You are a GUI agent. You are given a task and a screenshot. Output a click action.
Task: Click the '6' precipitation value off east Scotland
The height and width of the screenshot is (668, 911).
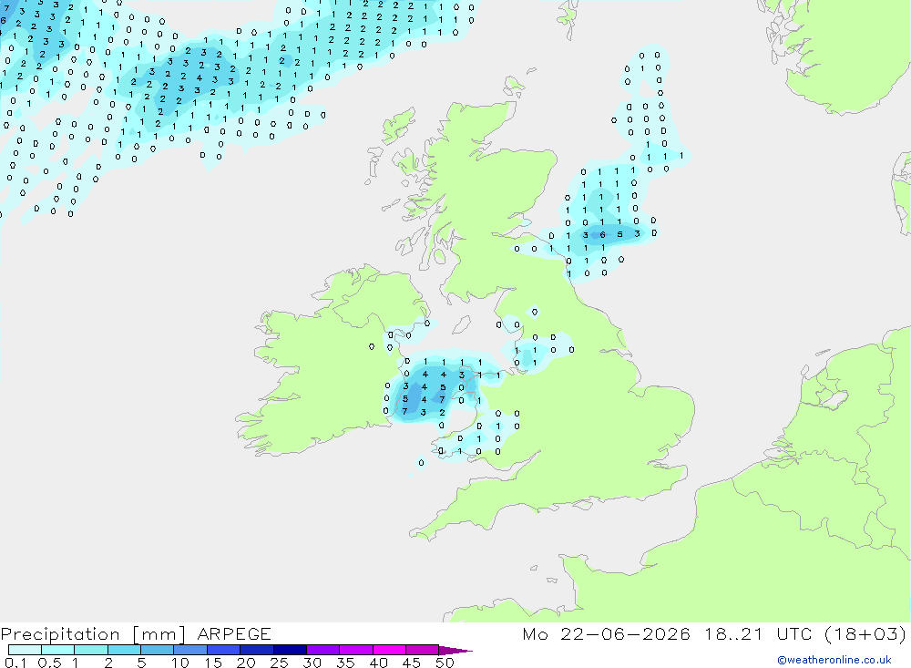pos(602,235)
